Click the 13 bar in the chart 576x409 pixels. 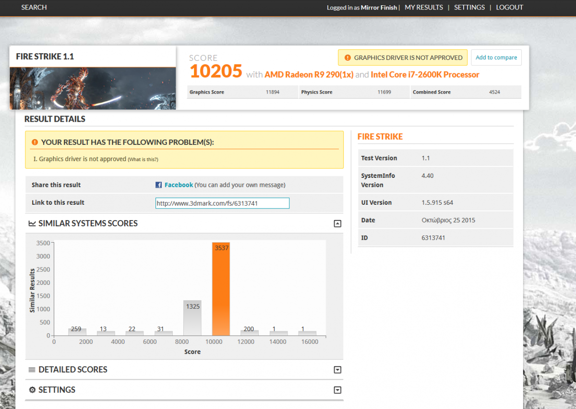[106, 333]
